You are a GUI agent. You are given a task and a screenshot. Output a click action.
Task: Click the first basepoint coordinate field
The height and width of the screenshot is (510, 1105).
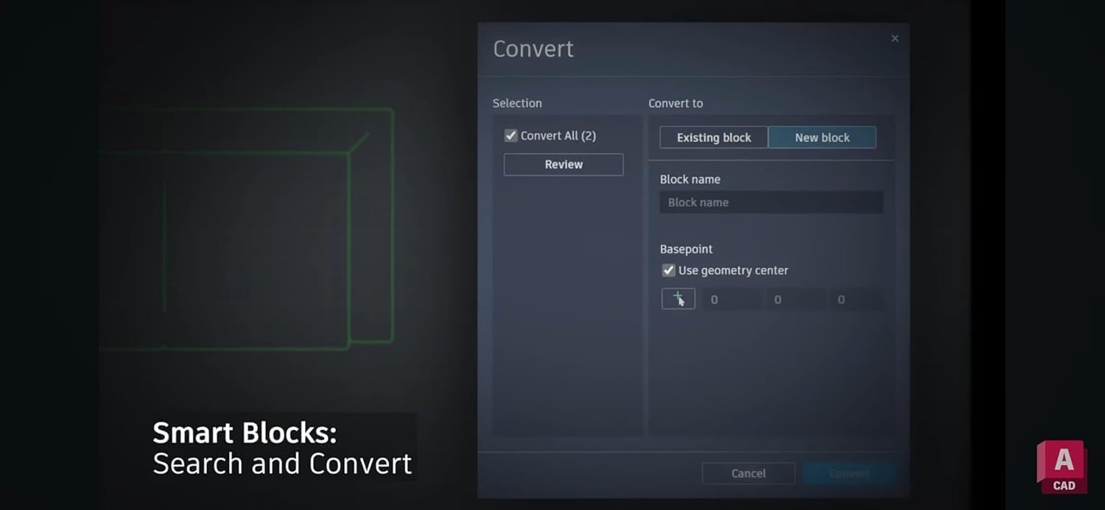[x=732, y=300]
